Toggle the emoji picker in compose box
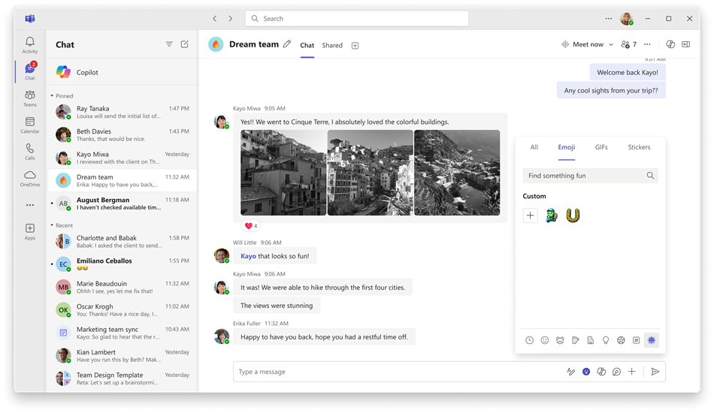 (586, 372)
